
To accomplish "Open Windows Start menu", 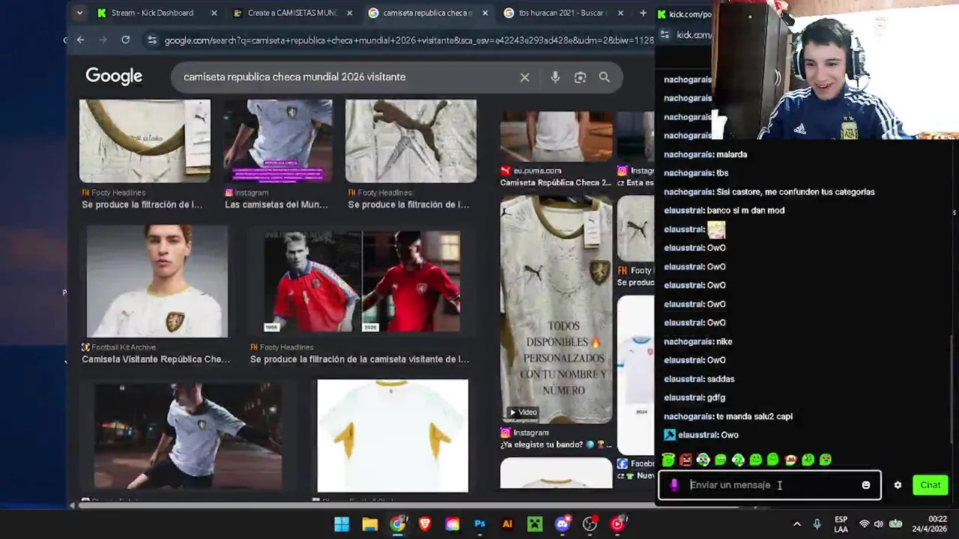I will tap(342, 524).
